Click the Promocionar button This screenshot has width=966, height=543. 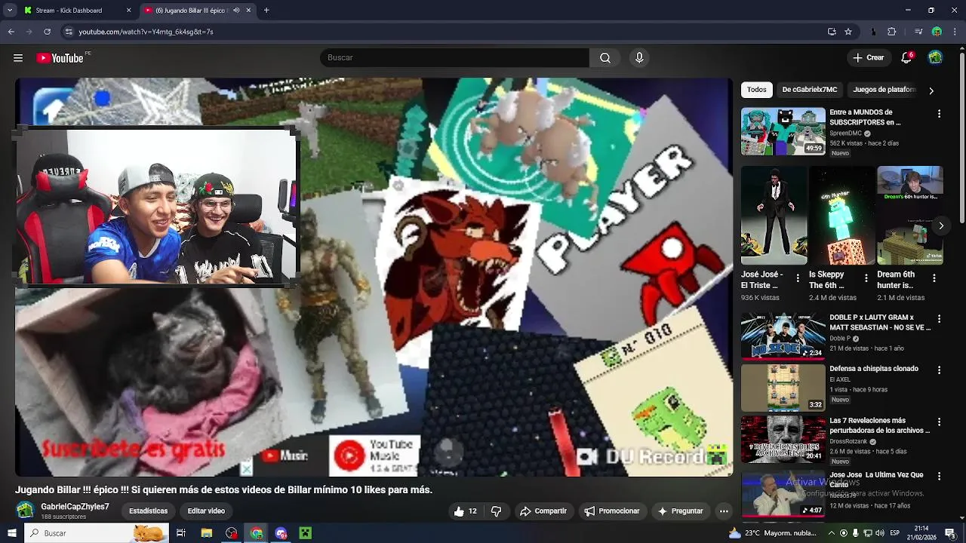(611, 511)
